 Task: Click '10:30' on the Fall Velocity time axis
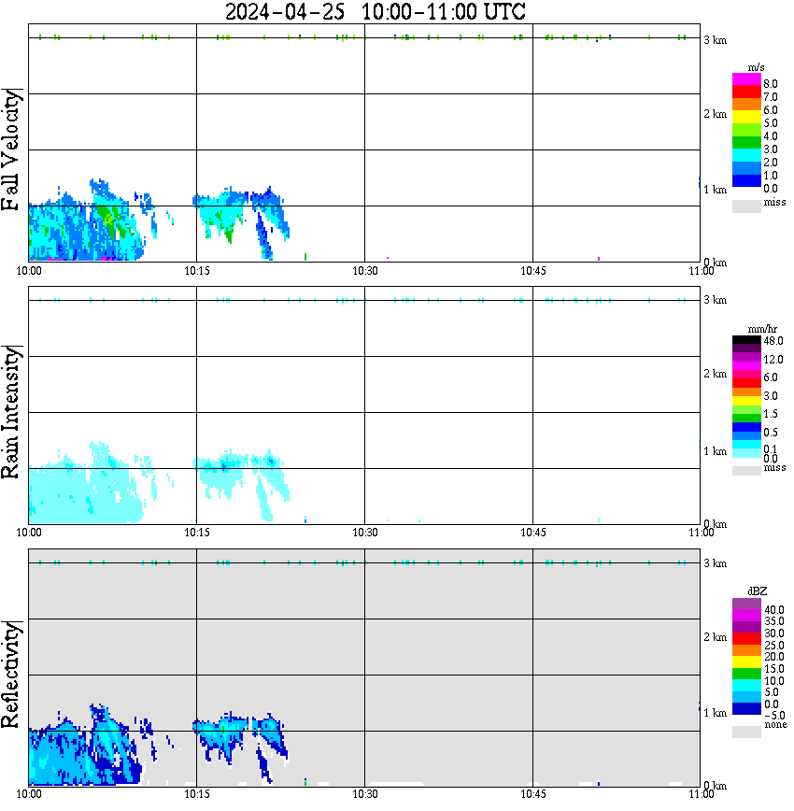click(365, 271)
